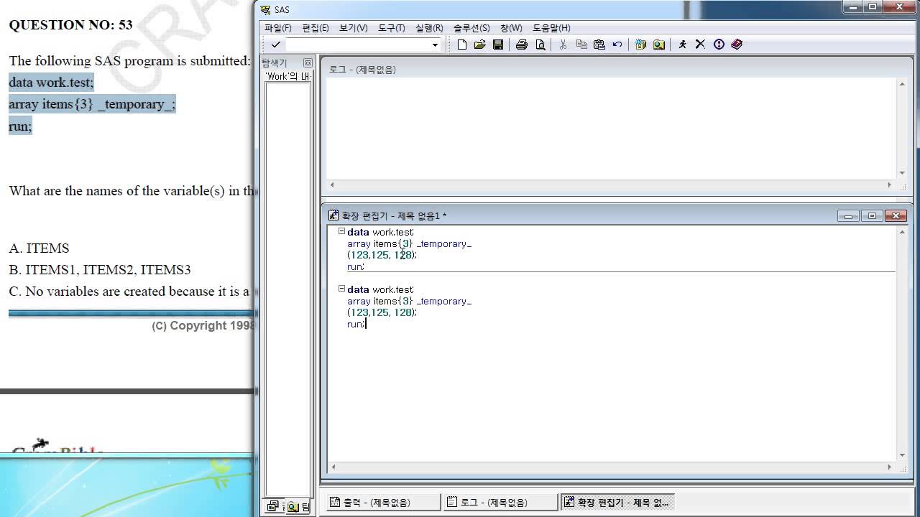
Task: Click the Clear All X icon
Action: click(700, 45)
